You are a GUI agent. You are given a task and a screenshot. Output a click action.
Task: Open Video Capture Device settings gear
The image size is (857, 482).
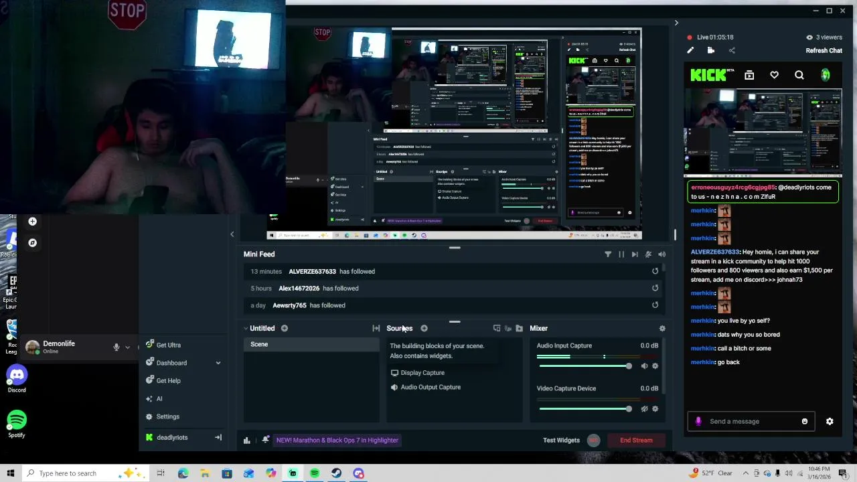tap(655, 409)
